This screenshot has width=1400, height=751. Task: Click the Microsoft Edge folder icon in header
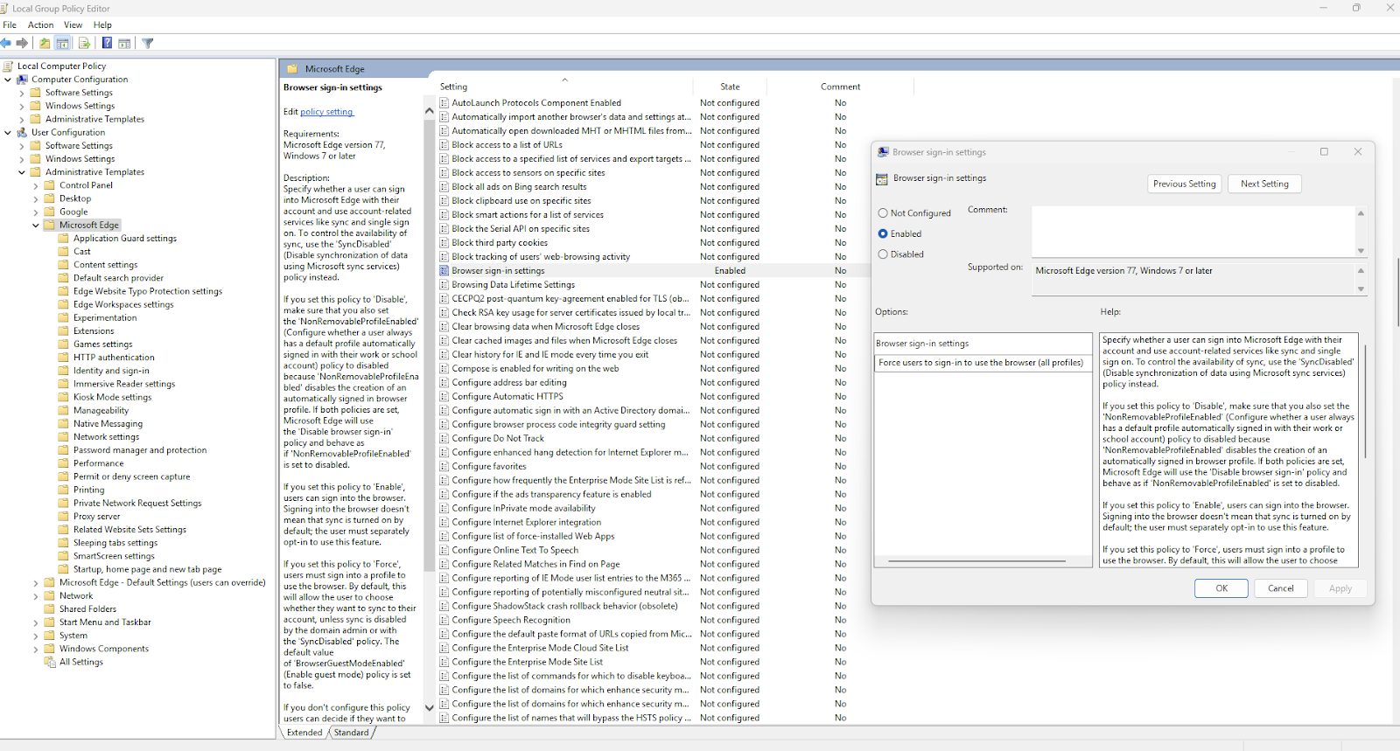[291, 68]
